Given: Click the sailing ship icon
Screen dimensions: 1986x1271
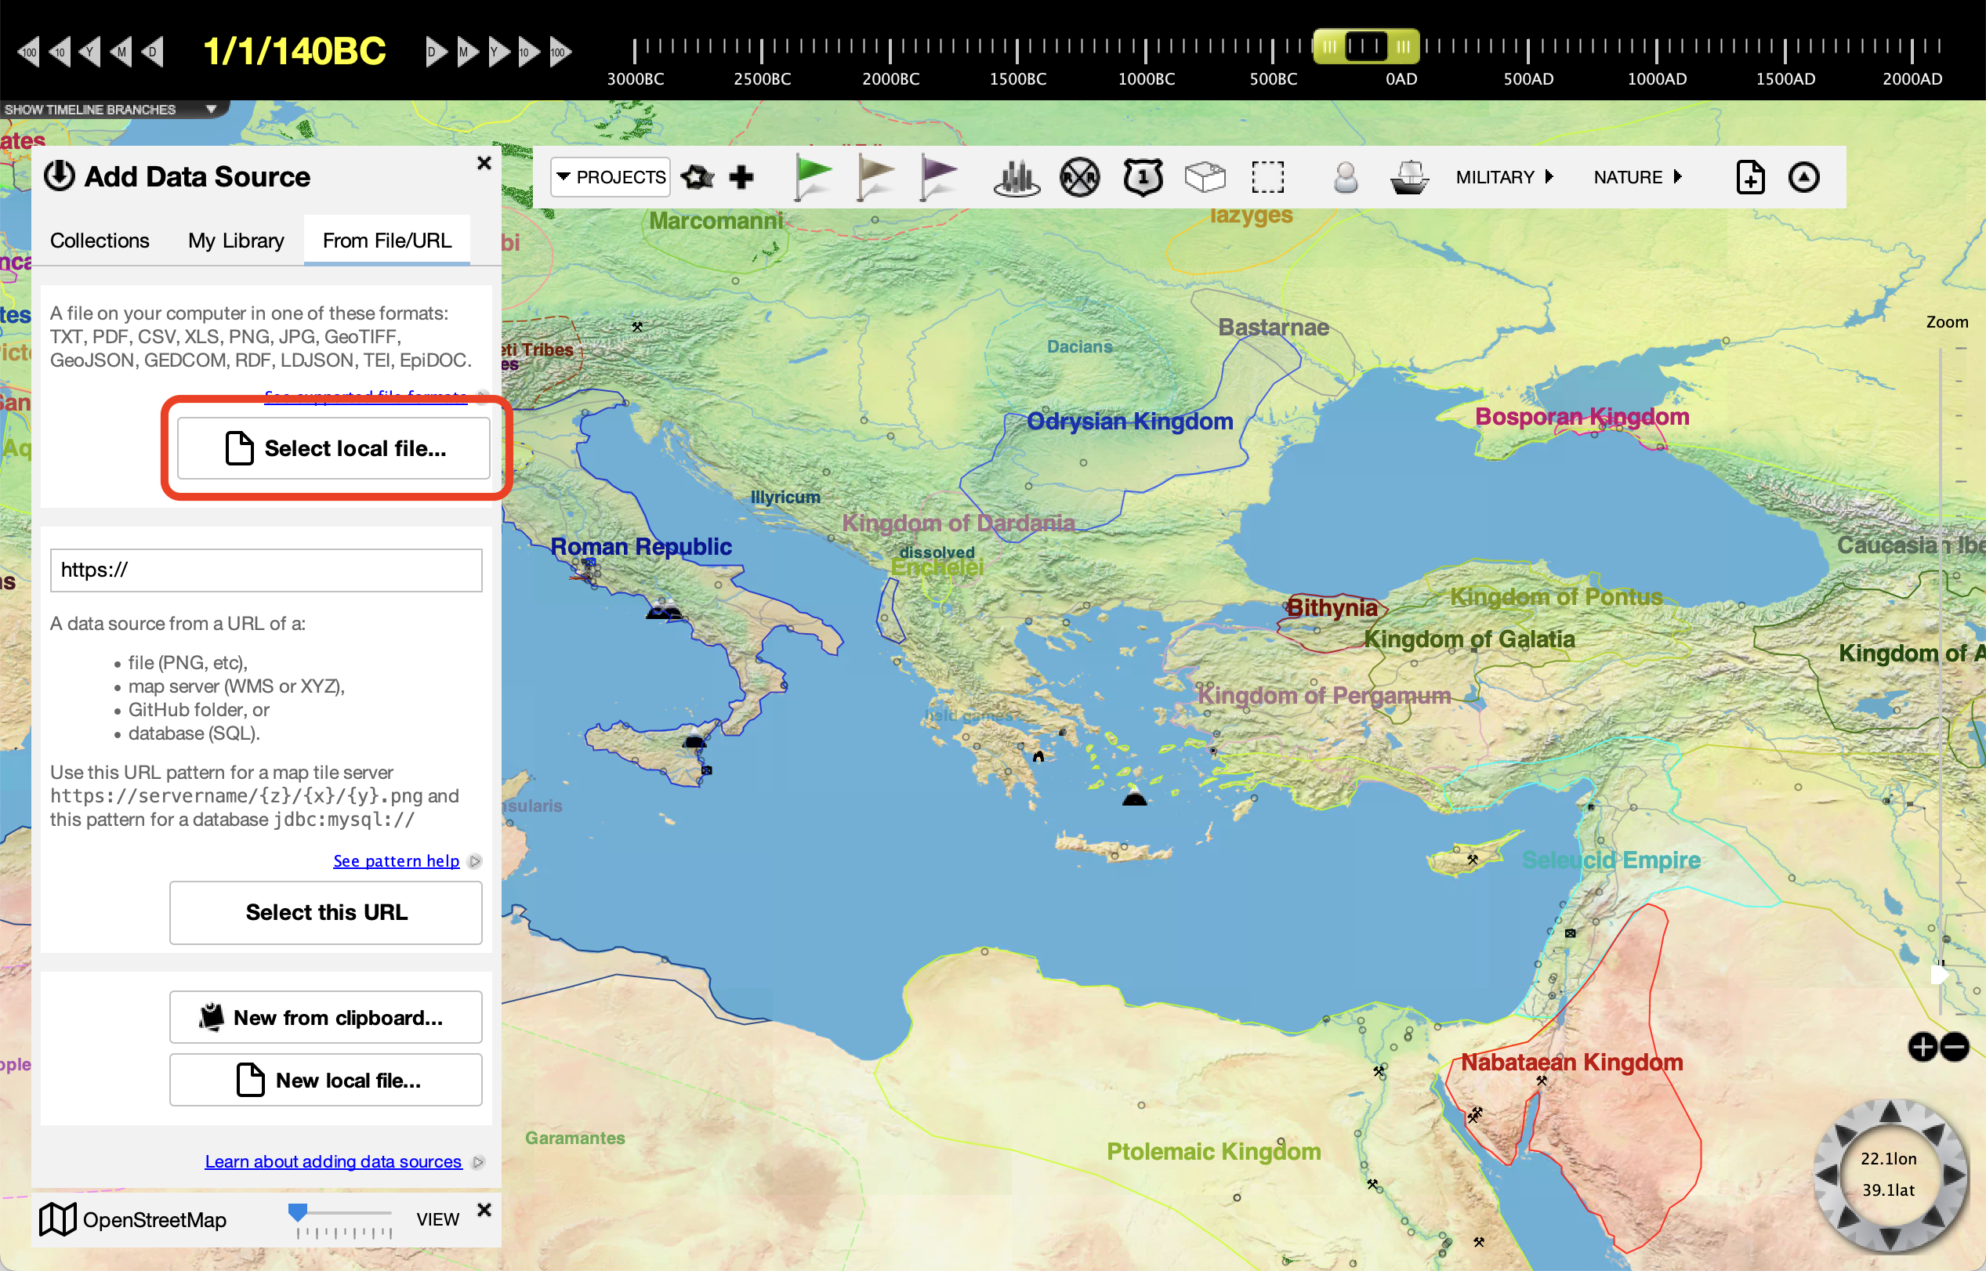Looking at the screenshot, I should [1408, 176].
